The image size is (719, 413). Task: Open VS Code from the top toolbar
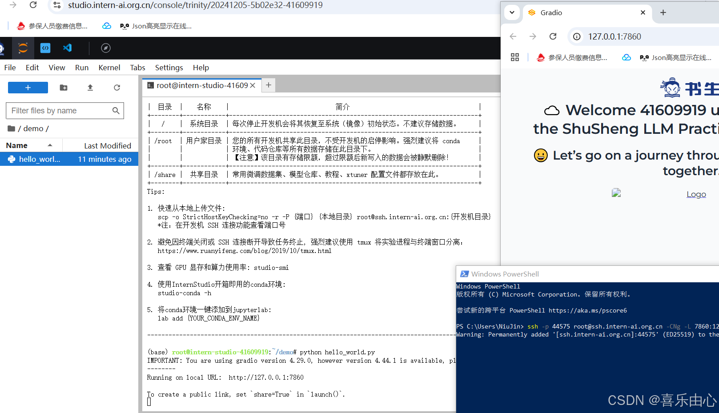click(x=67, y=48)
